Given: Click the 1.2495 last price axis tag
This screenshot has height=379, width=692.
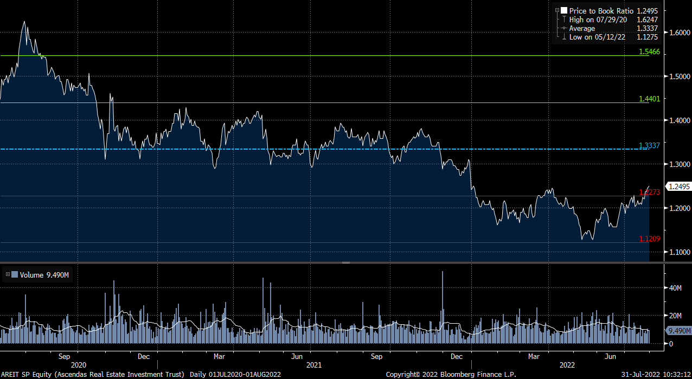Looking at the screenshot, I should [678, 187].
